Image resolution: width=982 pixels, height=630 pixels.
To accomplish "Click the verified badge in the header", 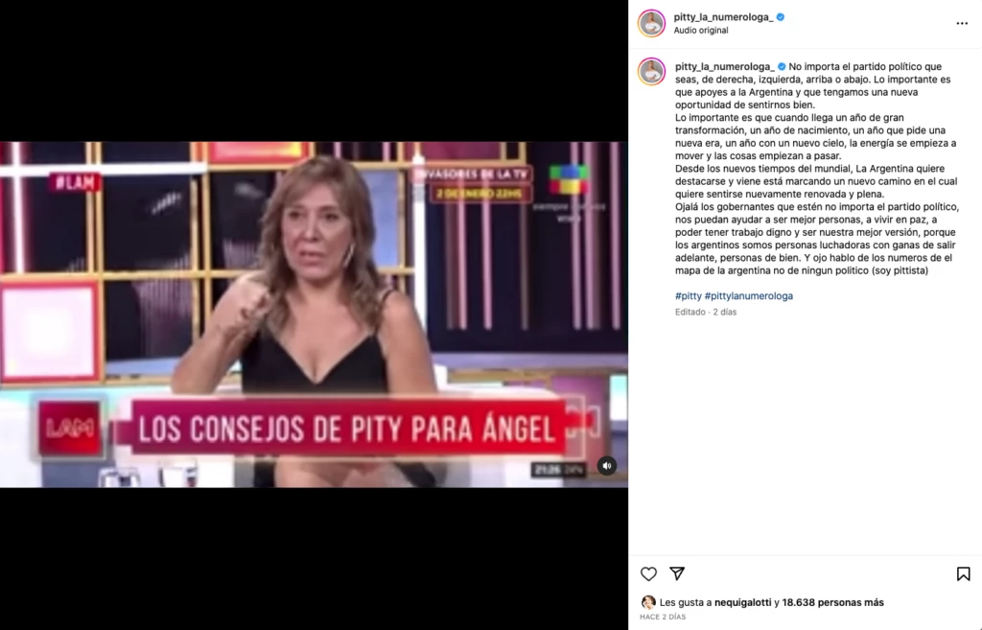I will pos(781,17).
